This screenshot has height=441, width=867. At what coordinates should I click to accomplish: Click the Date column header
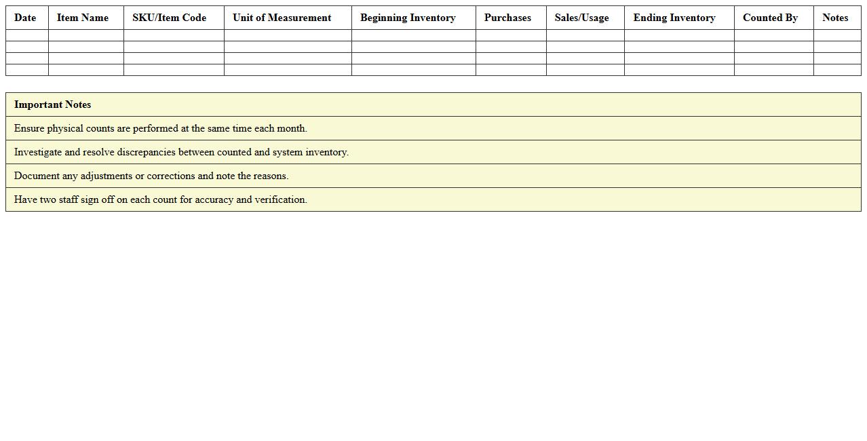click(25, 18)
